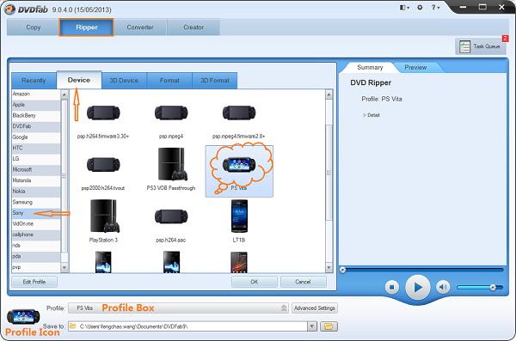
Task: Mute the preview volume speaker icon
Action: [x=443, y=287]
